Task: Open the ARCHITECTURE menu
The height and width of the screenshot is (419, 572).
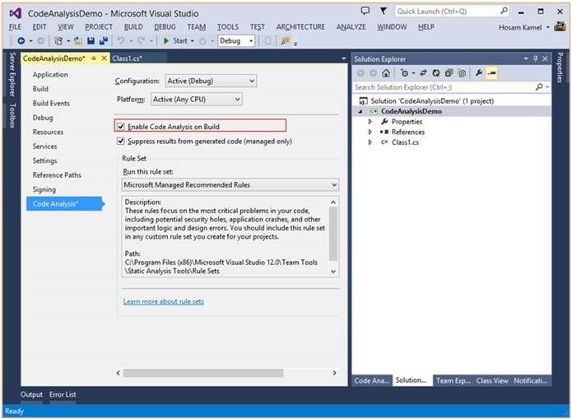Action: [x=300, y=27]
